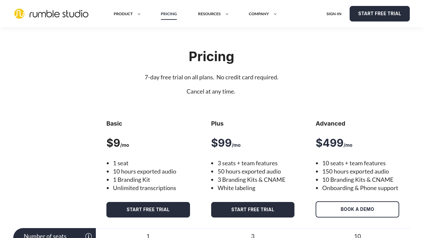The image size is (423, 238).
Task: Click the Rumble Studio wordmark text
Action: (59, 14)
